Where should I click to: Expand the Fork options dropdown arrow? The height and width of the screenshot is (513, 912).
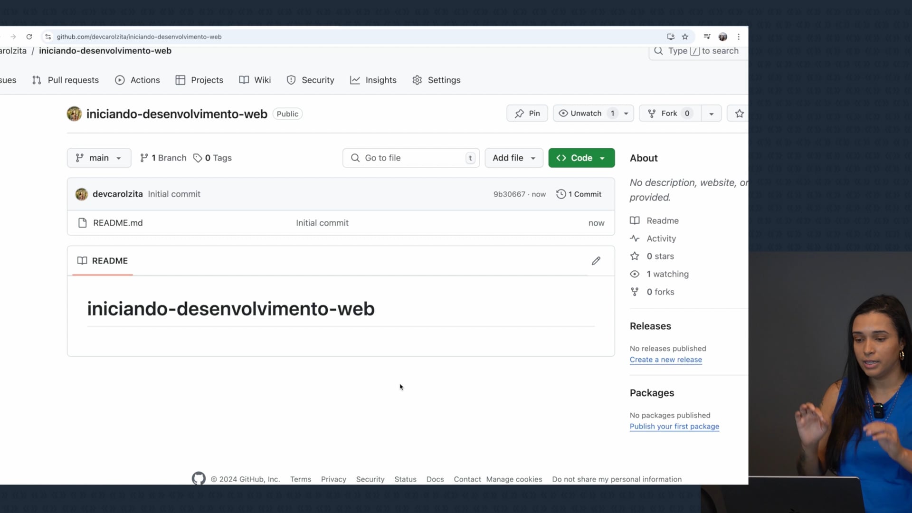(x=711, y=114)
